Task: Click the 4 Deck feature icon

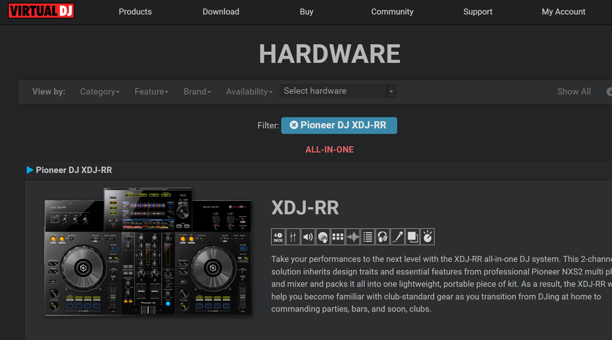Action: 278,237
